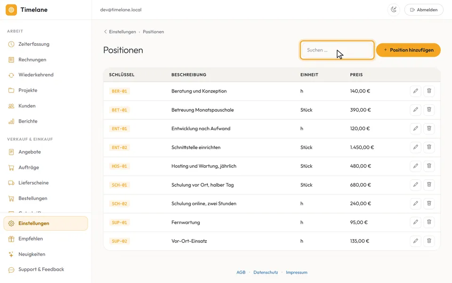Edit the Entwicklung nach Aufwand entry

pos(415,128)
